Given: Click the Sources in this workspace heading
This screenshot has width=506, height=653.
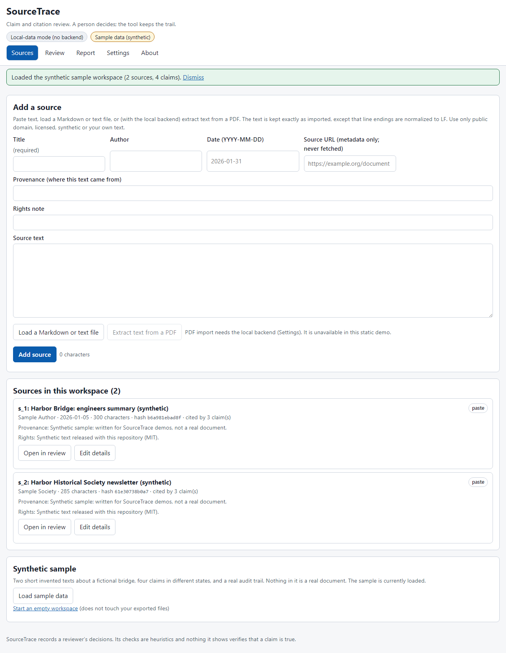Looking at the screenshot, I should coord(67,391).
